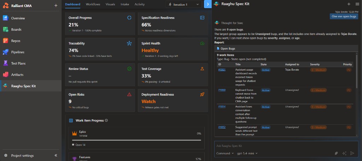Switch to the Visuals tab
Viewport: 362px width, 161px height.
click(x=110, y=4)
